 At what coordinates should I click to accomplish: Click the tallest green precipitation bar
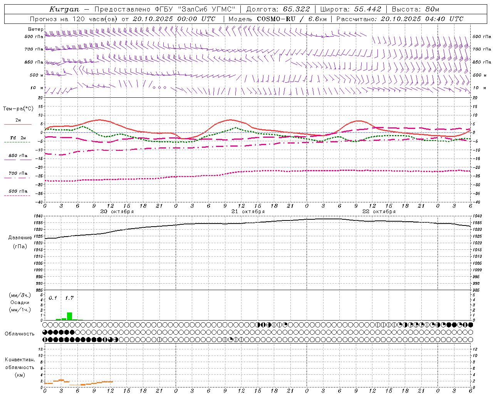[69, 316]
